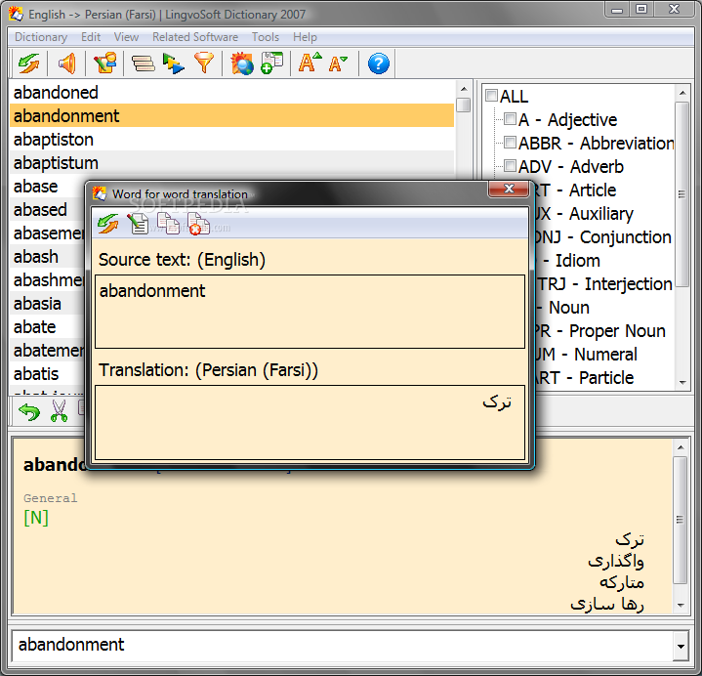Click the green [N] noun tag

(36, 518)
